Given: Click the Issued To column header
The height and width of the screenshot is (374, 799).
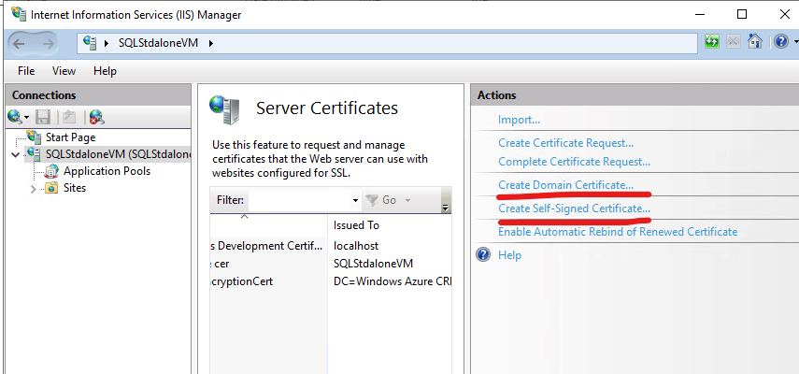Looking at the screenshot, I should point(356,225).
